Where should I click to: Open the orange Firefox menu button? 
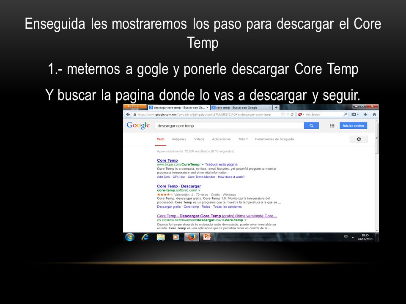point(135,106)
